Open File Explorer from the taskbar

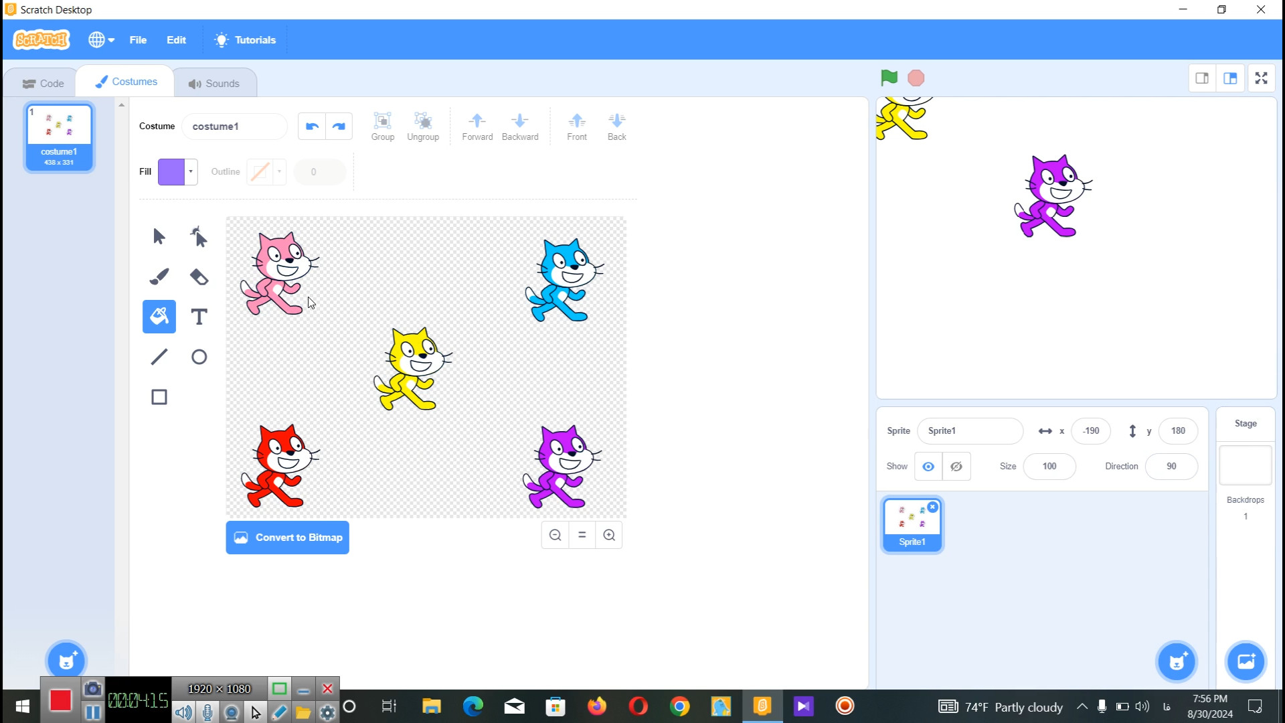pyautogui.click(x=432, y=706)
